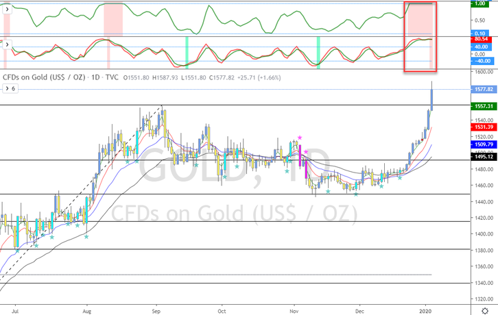Expand the top indicator pane legend
This screenshot has height=315, width=498.
[7, 10]
